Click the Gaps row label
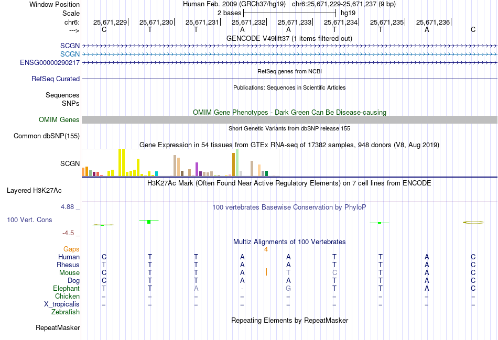This screenshot has height=340, width=498. (x=71, y=249)
